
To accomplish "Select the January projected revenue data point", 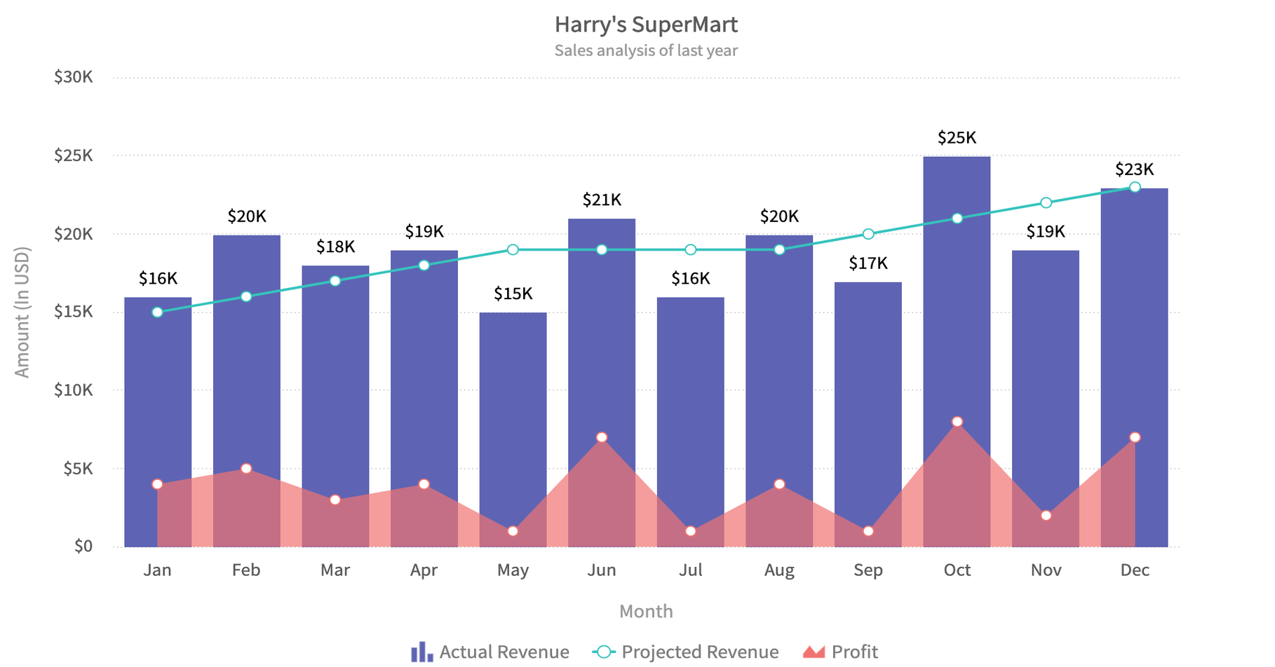I will (x=157, y=312).
